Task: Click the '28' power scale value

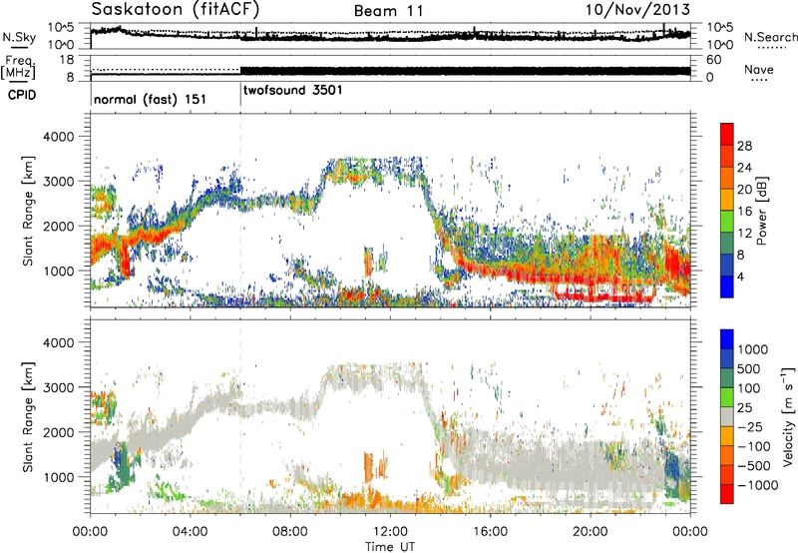Action: pos(744,146)
